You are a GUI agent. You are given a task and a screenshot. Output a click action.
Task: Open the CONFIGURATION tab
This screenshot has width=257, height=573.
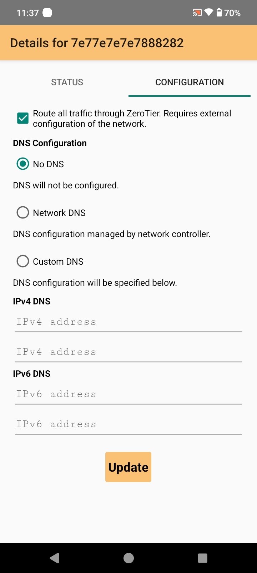[190, 82]
